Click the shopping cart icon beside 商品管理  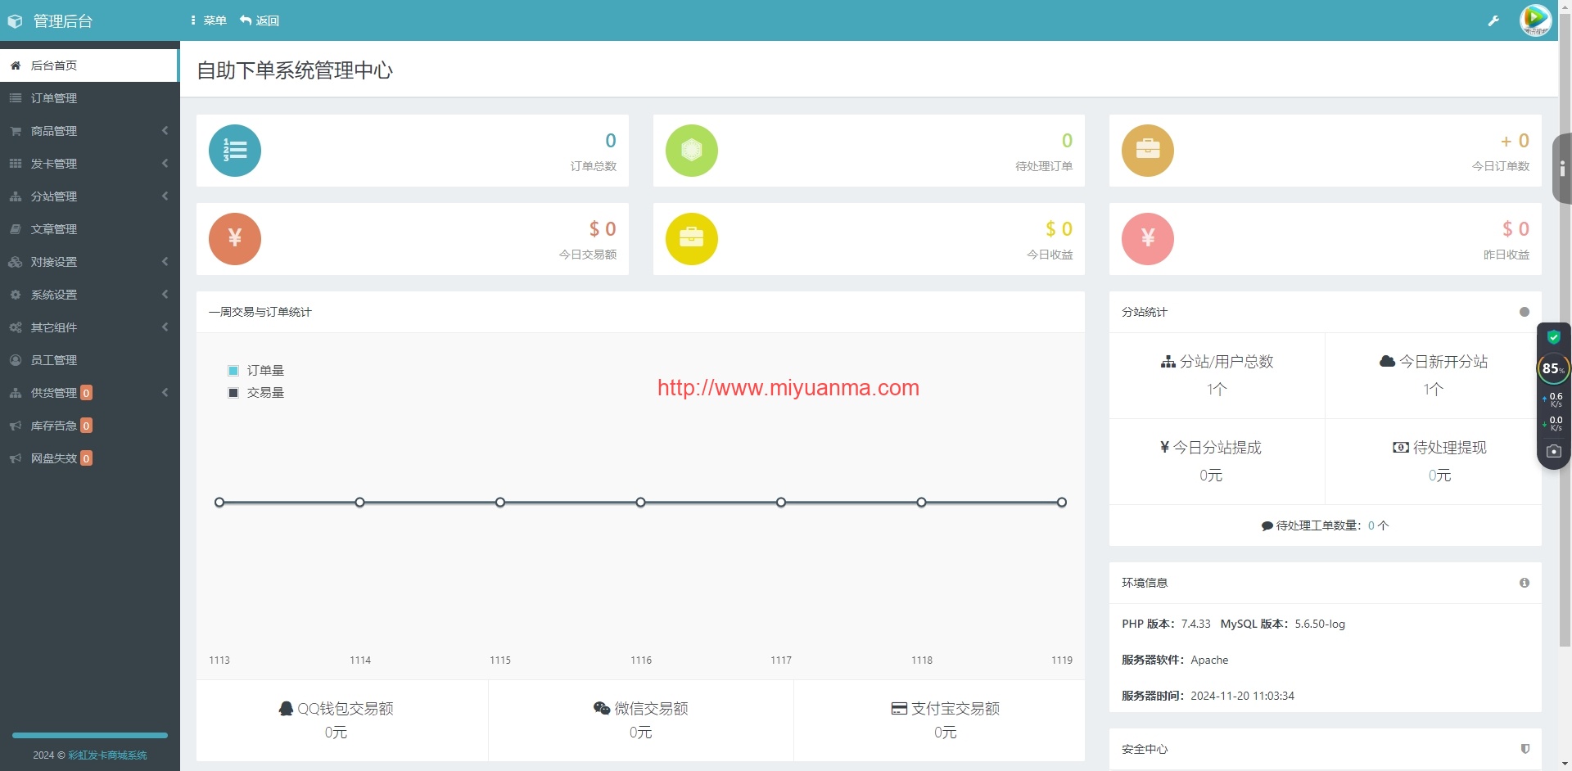[16, 131]
